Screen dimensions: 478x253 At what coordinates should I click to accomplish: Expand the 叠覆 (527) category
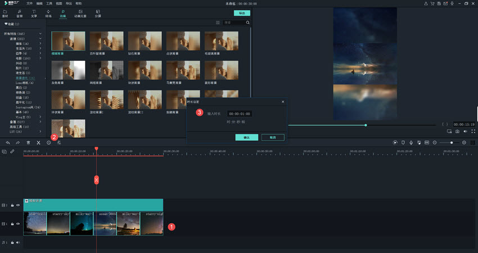(x=40, y=121)
